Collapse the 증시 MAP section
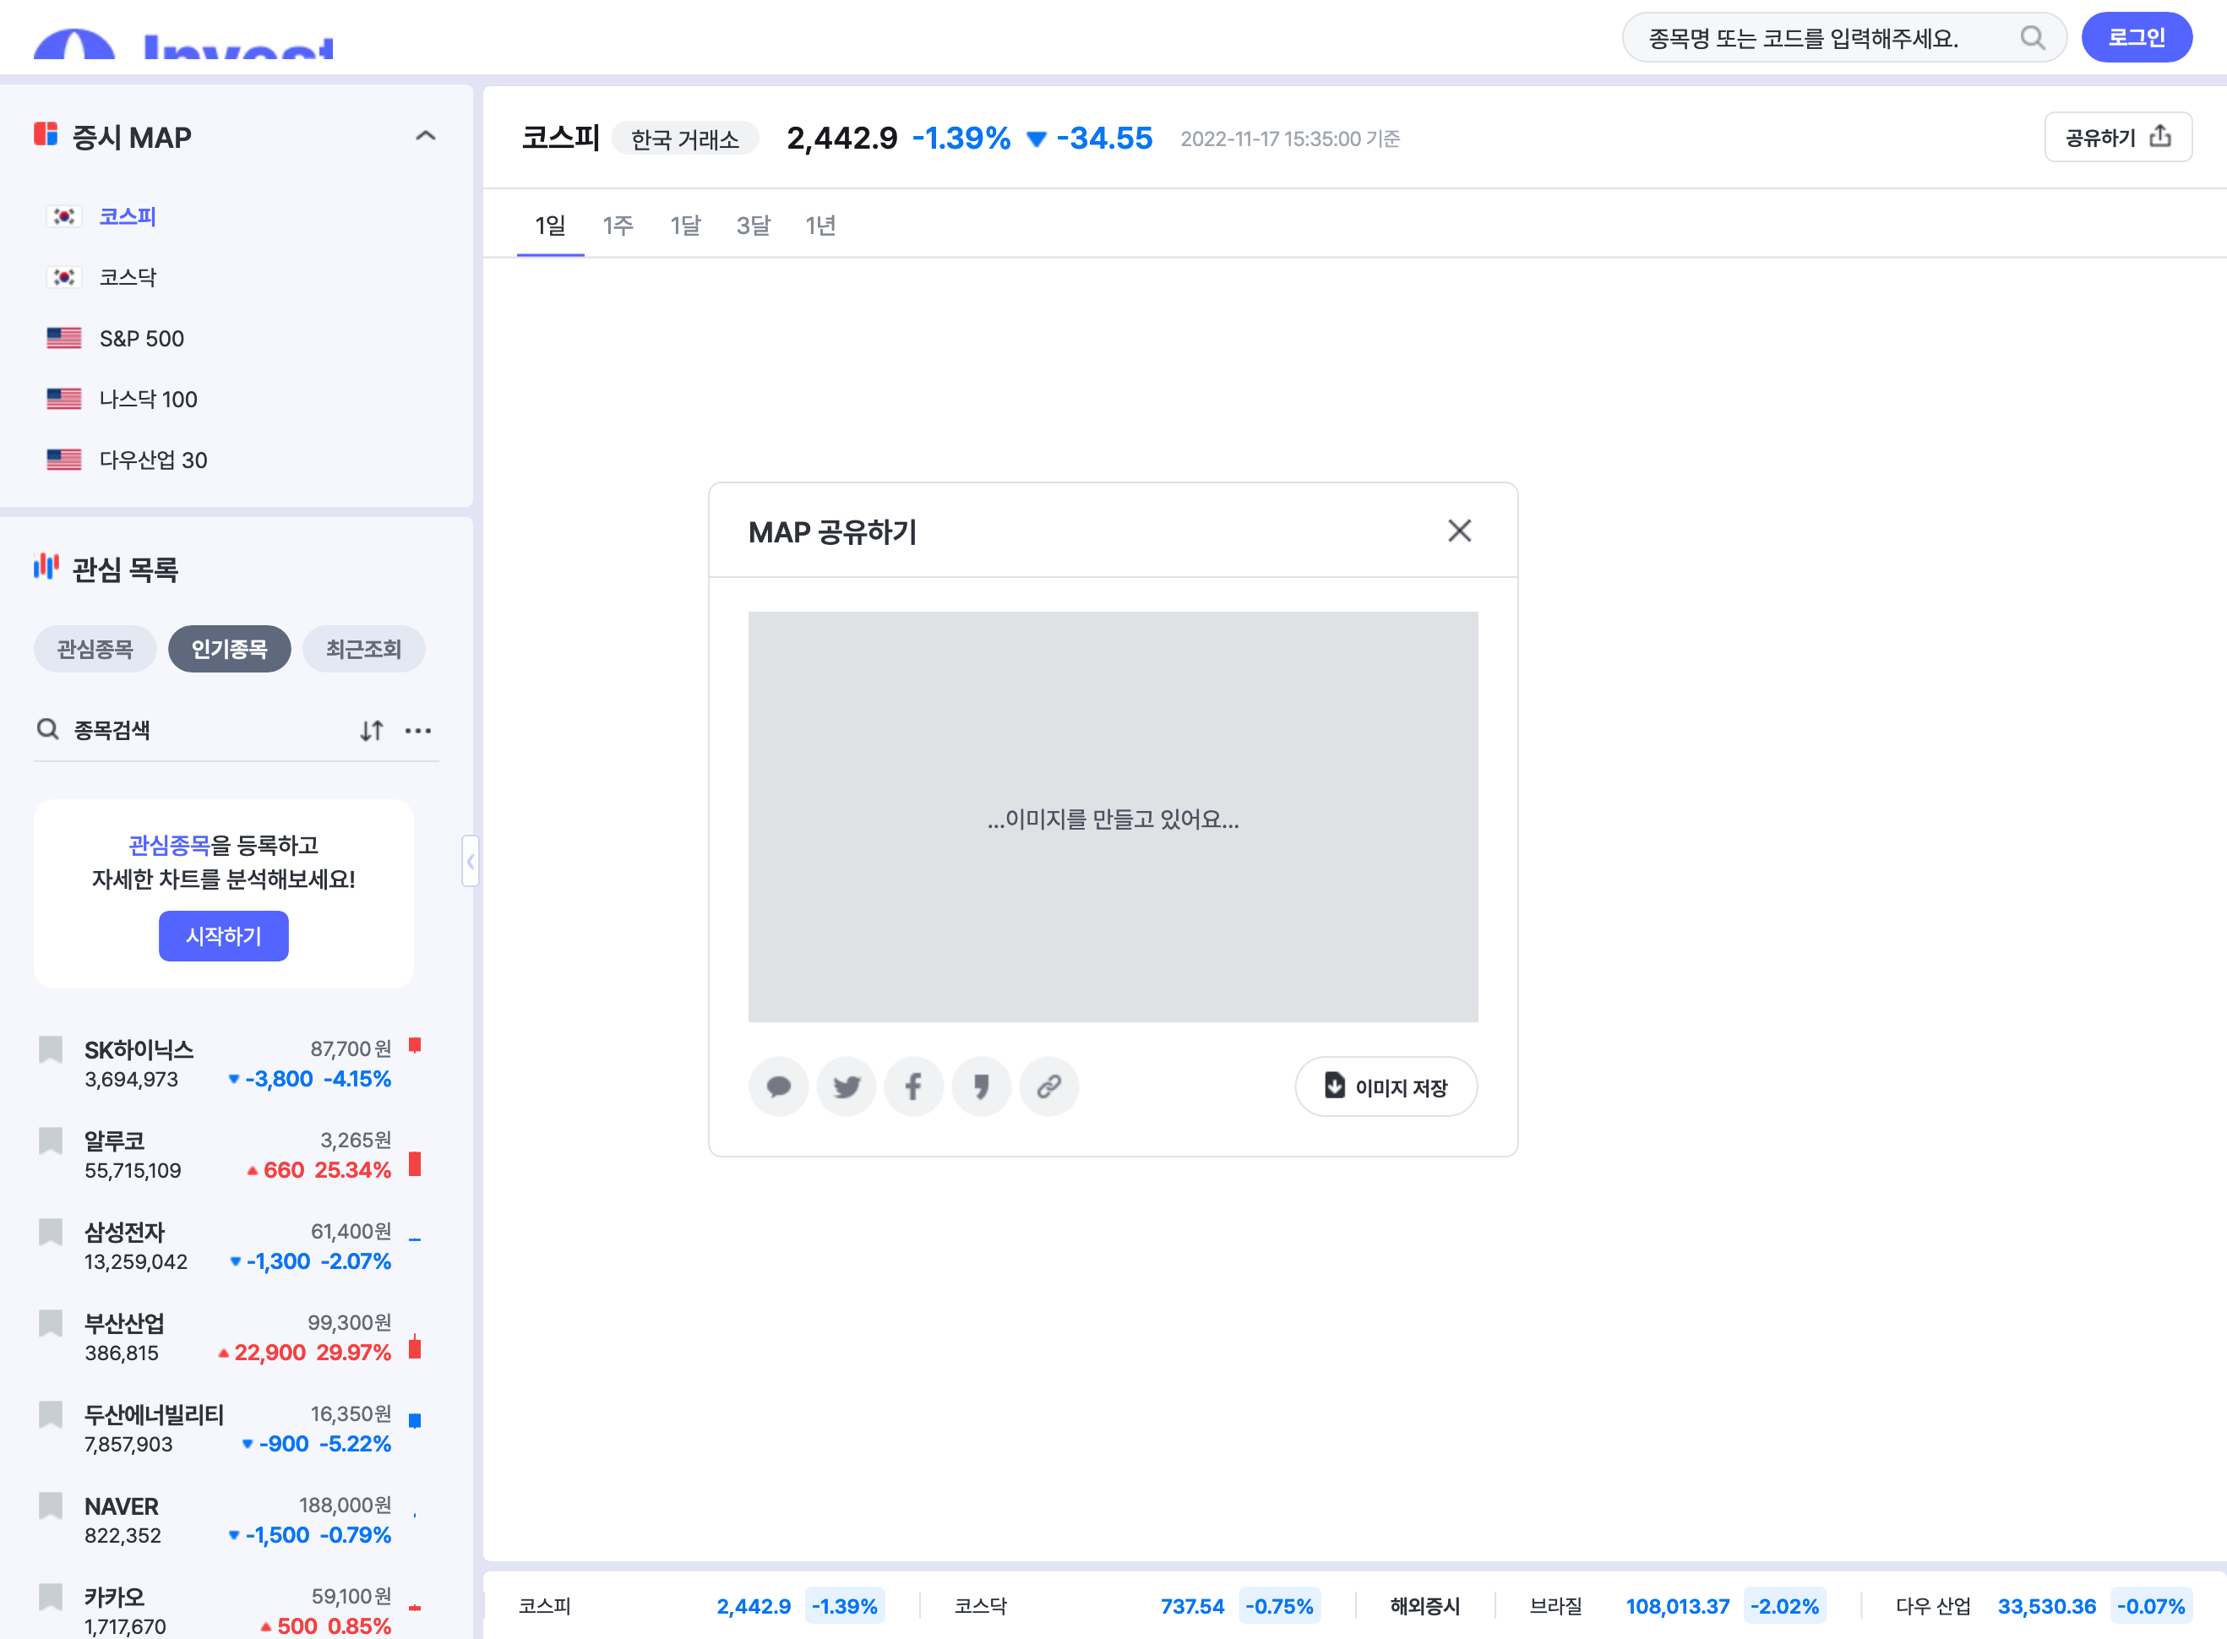2227x1639 pixels. [426, 136]
